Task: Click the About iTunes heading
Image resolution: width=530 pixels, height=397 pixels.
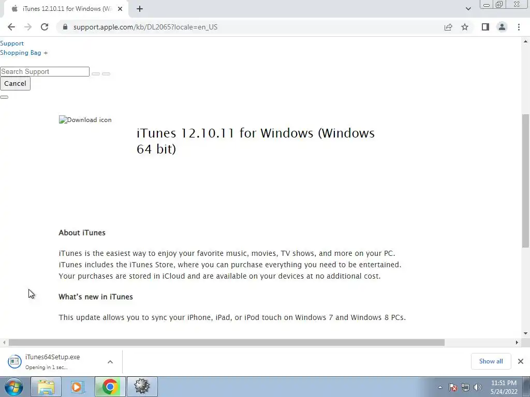Action: click(x=82, y=233)
